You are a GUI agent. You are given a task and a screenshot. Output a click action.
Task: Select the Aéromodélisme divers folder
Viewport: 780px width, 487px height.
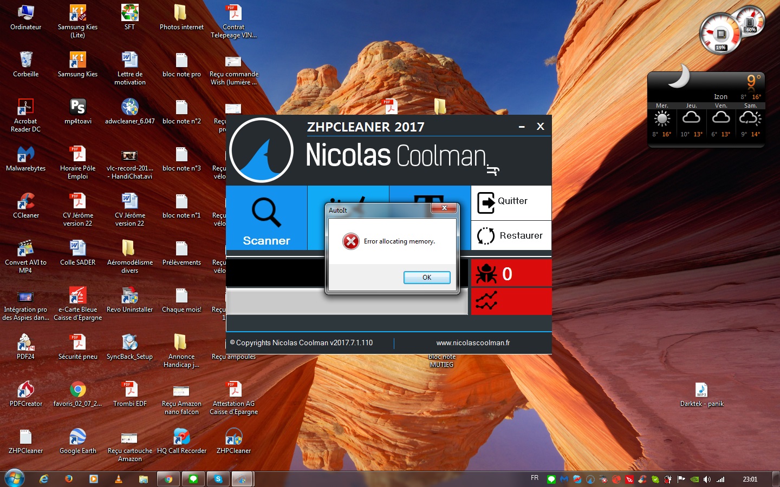coord(129,256)
